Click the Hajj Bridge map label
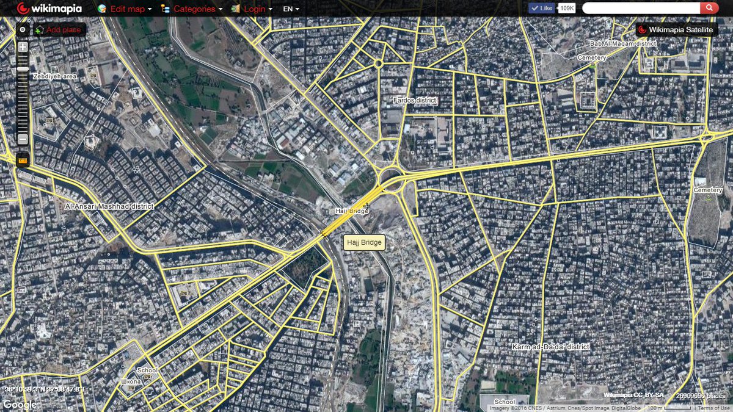Screen dimensions: 733x412 [x=352, y=211]
